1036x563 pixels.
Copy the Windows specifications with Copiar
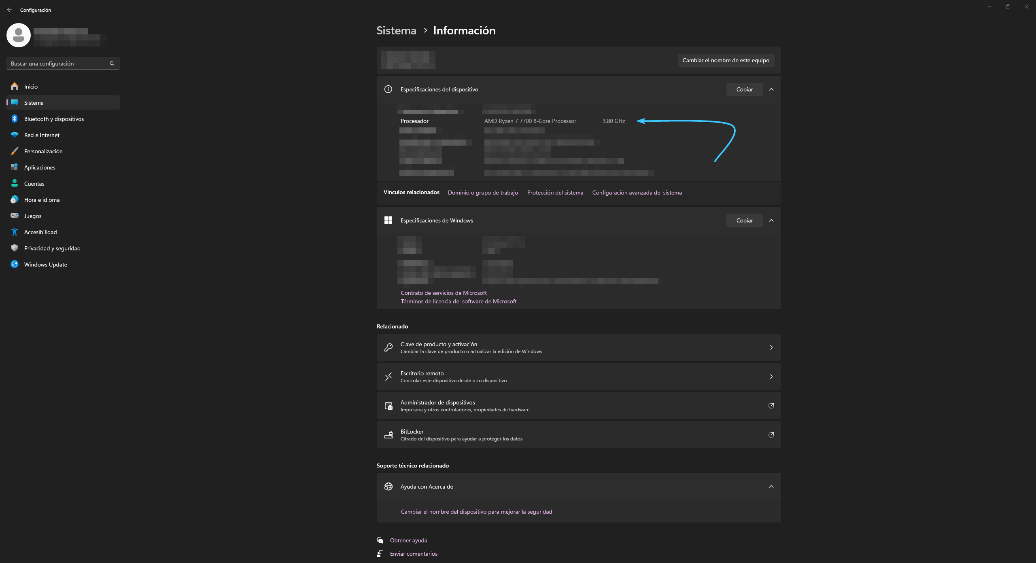point(745,220)
